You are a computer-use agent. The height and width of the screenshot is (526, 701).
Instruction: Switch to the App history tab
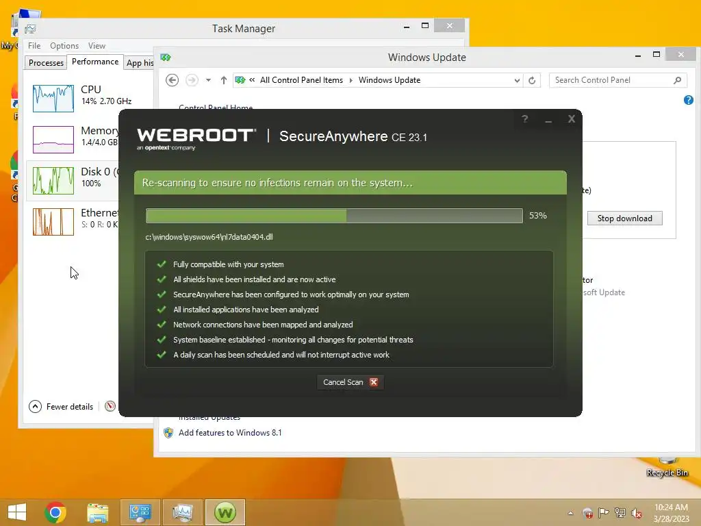[140, 63]
